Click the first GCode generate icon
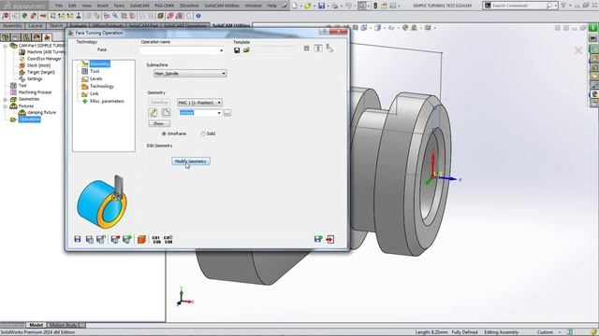The width and height of the screenshot is (599, 336). pos(156,240)
